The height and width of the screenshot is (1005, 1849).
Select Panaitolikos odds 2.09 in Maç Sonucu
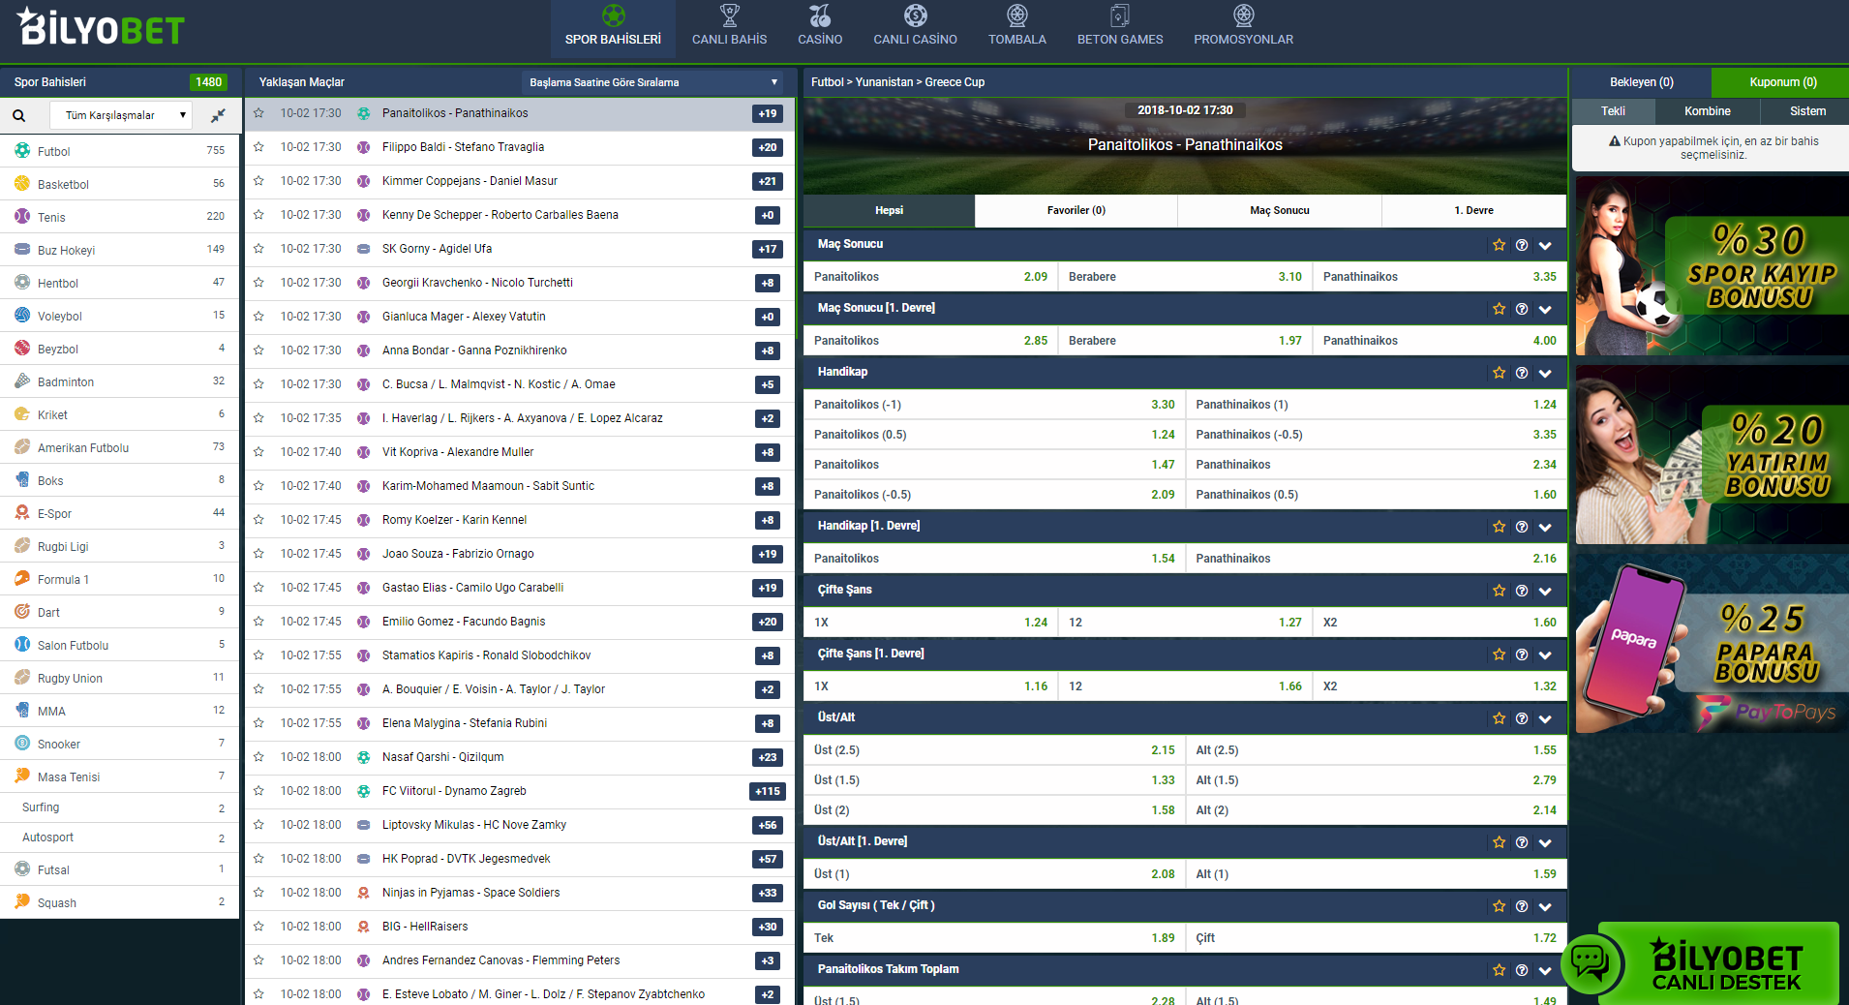pos(929,277)
